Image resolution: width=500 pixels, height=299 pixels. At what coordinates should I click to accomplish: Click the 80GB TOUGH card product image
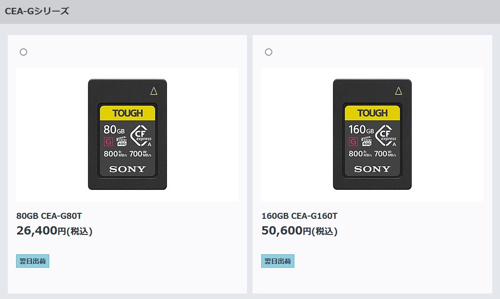[127, 135]
